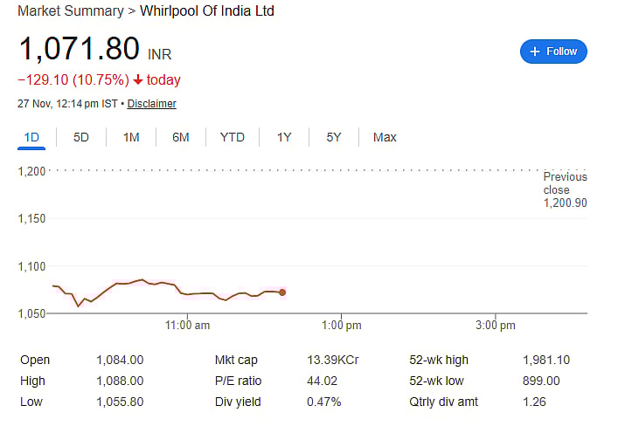Screen dimensions: 618x426
Task: Click the Previous close 1,200.90 label
Action: click(565, 189)
